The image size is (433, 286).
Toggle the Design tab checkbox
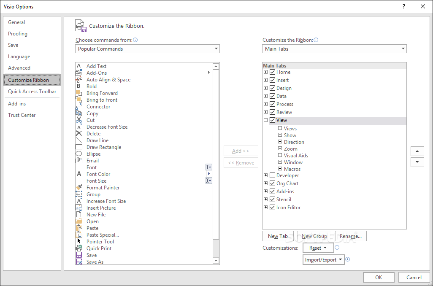click(272, 88)
